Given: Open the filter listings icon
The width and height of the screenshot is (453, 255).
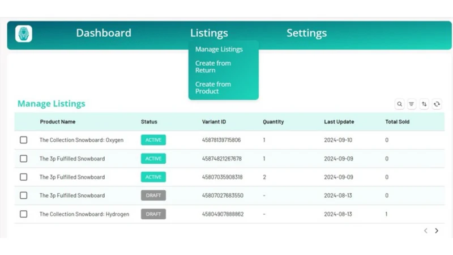Looking at the screenshot, I should coord(412,104).
